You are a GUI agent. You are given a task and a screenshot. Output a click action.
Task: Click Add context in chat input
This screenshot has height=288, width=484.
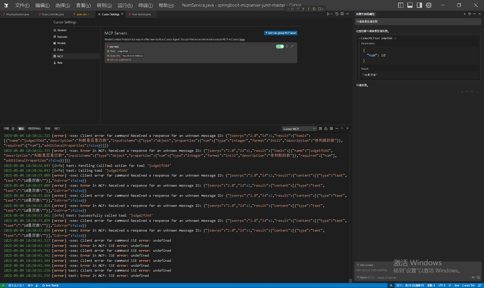(x=365, y=265)
